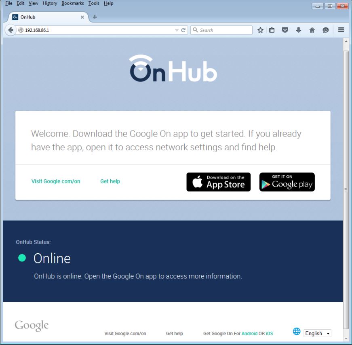Click the search magnifier icon

coord(195,30)
